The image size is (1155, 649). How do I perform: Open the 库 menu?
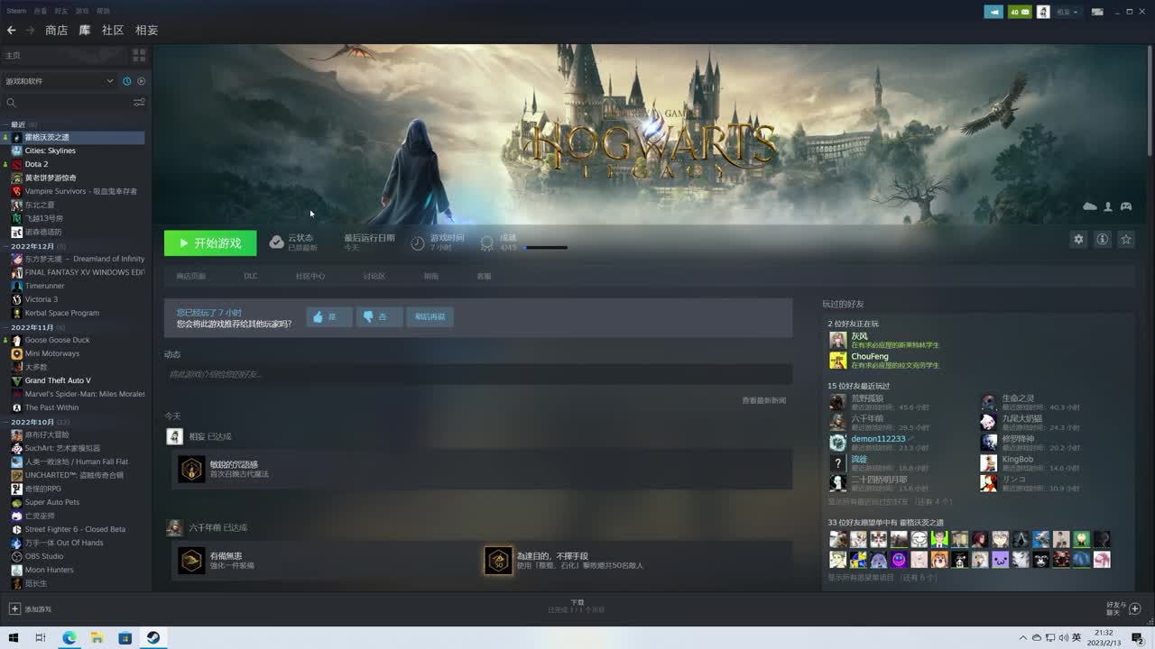pyautogui.click(x=85, y=30)
